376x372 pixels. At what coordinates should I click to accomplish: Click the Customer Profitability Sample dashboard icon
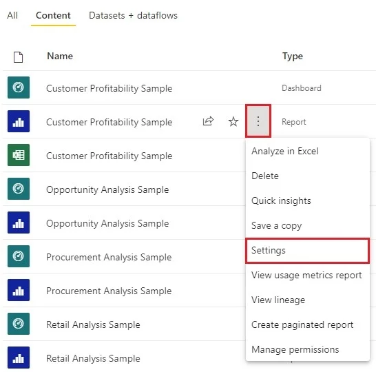[19, 87]
